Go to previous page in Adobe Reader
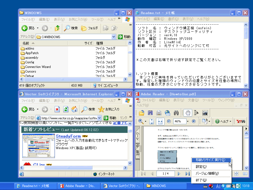This screenshot has width=253, height=190. (x=152, y=174)
